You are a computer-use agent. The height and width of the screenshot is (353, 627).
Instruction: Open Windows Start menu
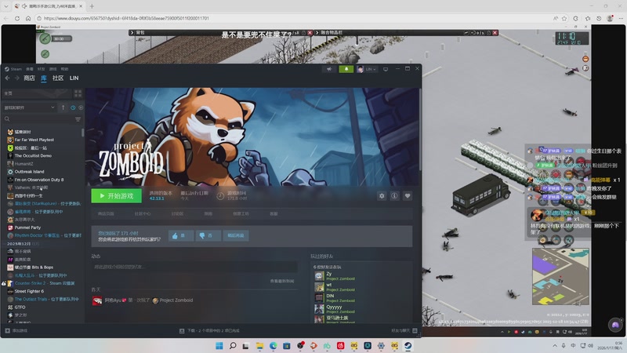click(219, 346)
